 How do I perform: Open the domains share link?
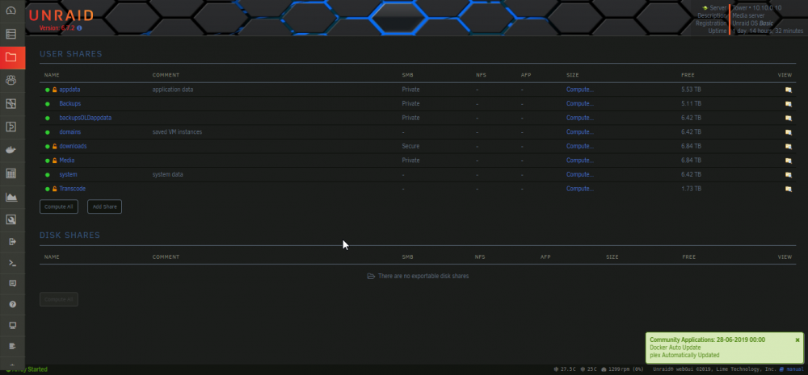point(70,131)
